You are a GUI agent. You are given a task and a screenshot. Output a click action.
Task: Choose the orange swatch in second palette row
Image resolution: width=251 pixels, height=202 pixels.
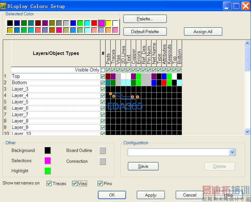coord(108,30)
